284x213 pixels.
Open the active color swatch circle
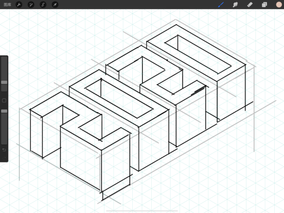tap(279, 5)
